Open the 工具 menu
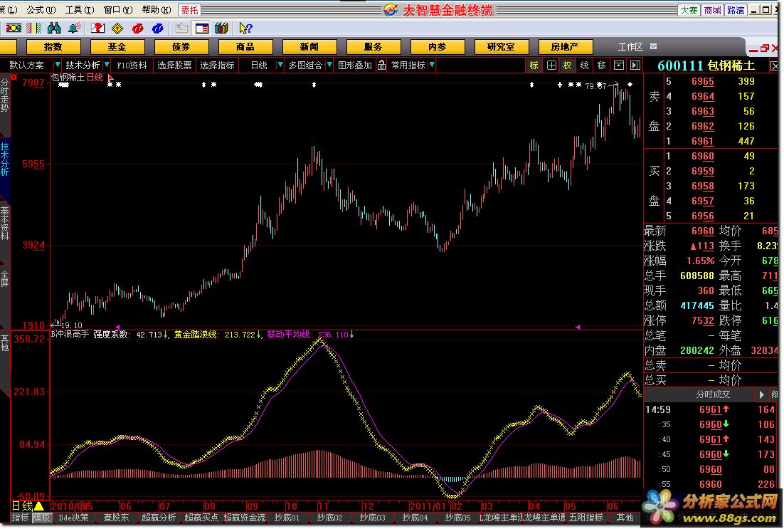Image resolution: width=784 pixels, height=529 pixels. point(80,9)
